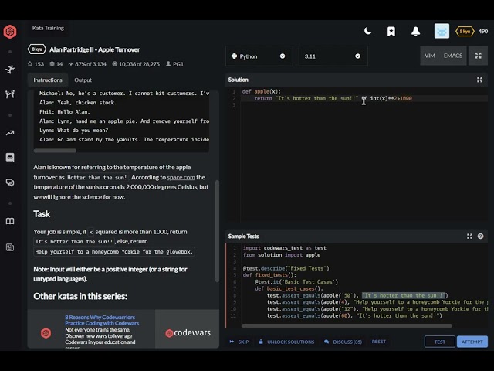
Task: Click the 5 kyu rank badge
Action: point(465,31)
